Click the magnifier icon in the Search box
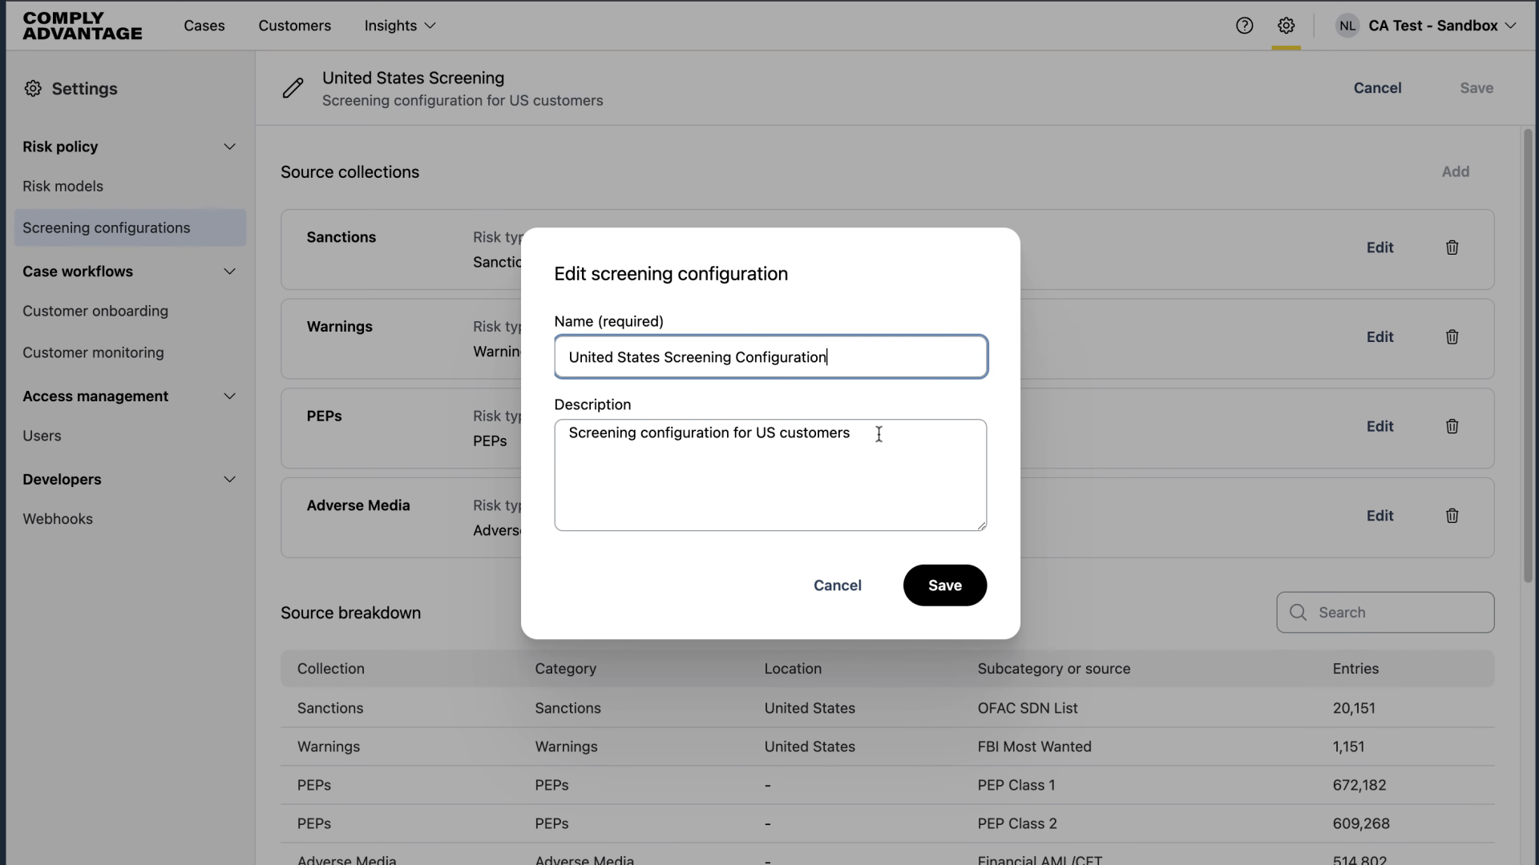1539x865 pixels. point(1298,612)
